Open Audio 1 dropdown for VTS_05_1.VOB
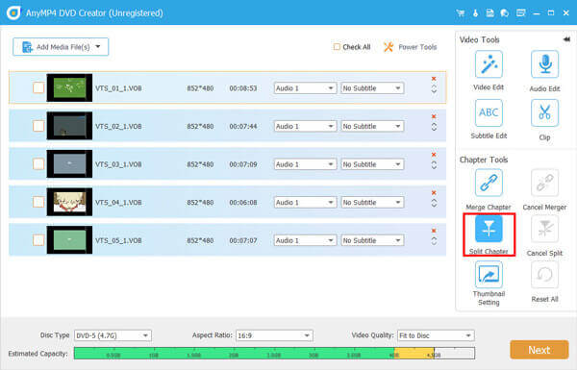Viewport: 577px width, 370px height. click(x=305, y=240)
